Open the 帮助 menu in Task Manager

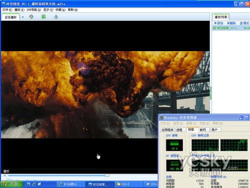[217, 123]
